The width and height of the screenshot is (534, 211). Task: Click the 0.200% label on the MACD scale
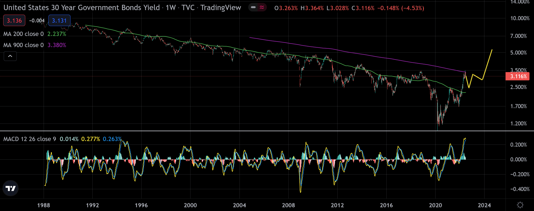[x=518, y=145]
